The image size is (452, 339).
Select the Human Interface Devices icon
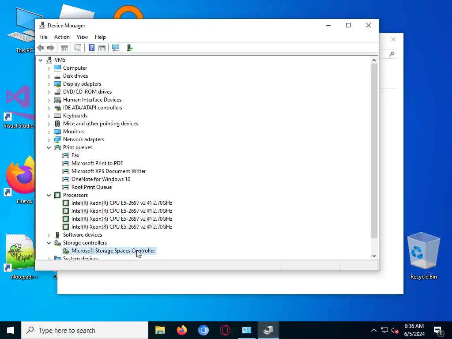coord(57,100)
